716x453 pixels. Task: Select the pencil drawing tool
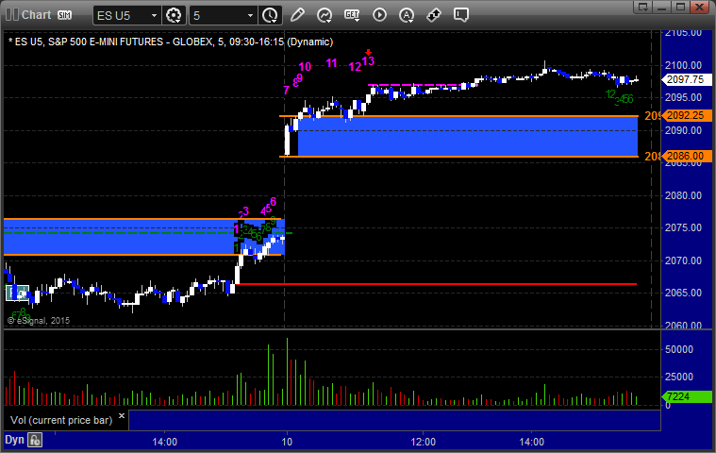click(297, 15)
